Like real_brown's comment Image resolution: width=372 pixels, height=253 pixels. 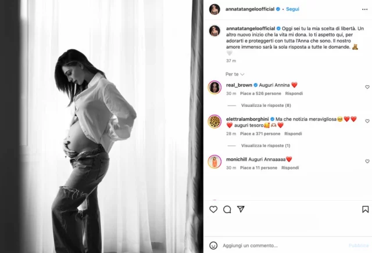click(x=367, y=87)
